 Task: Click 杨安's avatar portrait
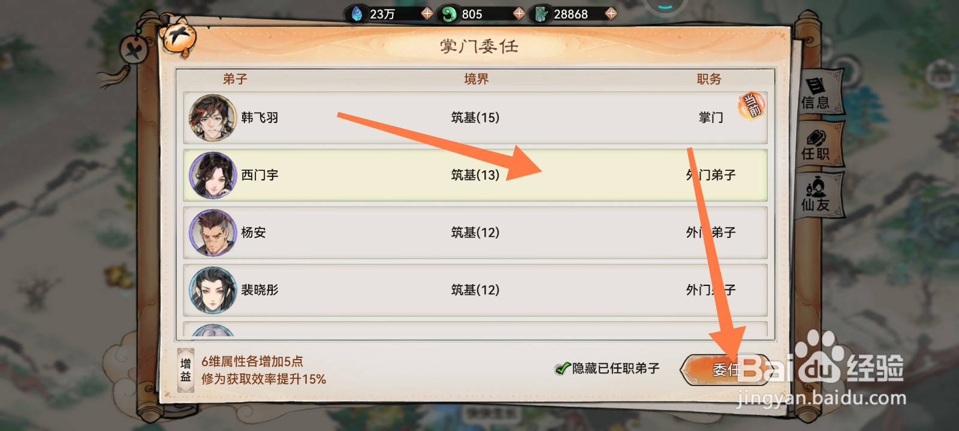(x=212, y=233)
